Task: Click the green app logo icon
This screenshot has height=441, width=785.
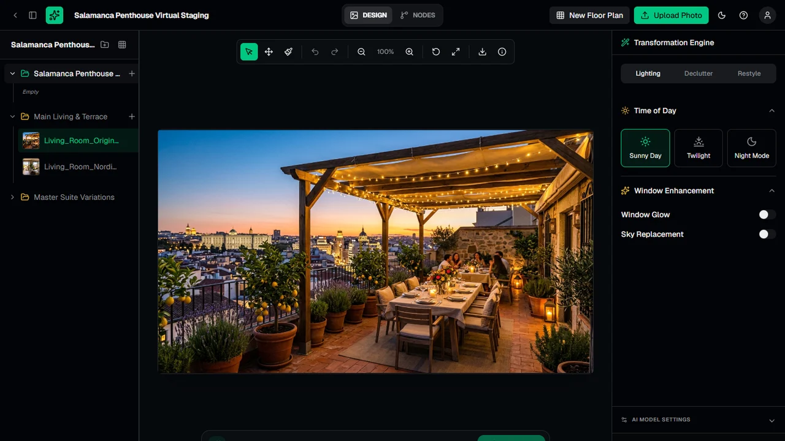Action: pos(55,15)
